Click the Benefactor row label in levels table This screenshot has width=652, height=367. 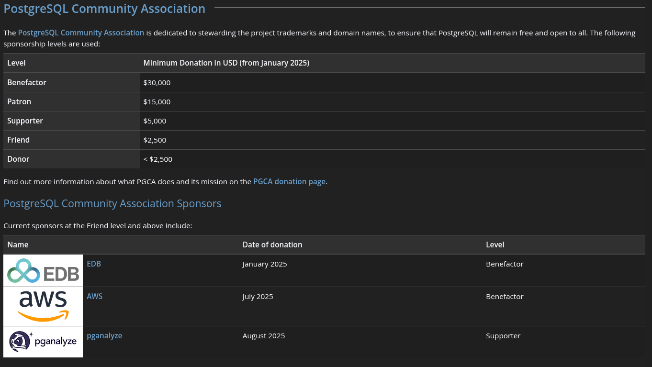coord(71,82)
